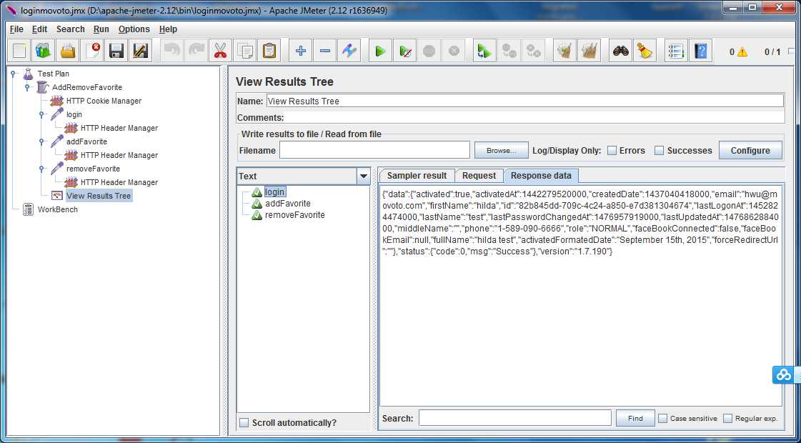Viewport: 801px width, 443px height.
Task: Save the test plan with floppy icon
Action: point(116,51)
